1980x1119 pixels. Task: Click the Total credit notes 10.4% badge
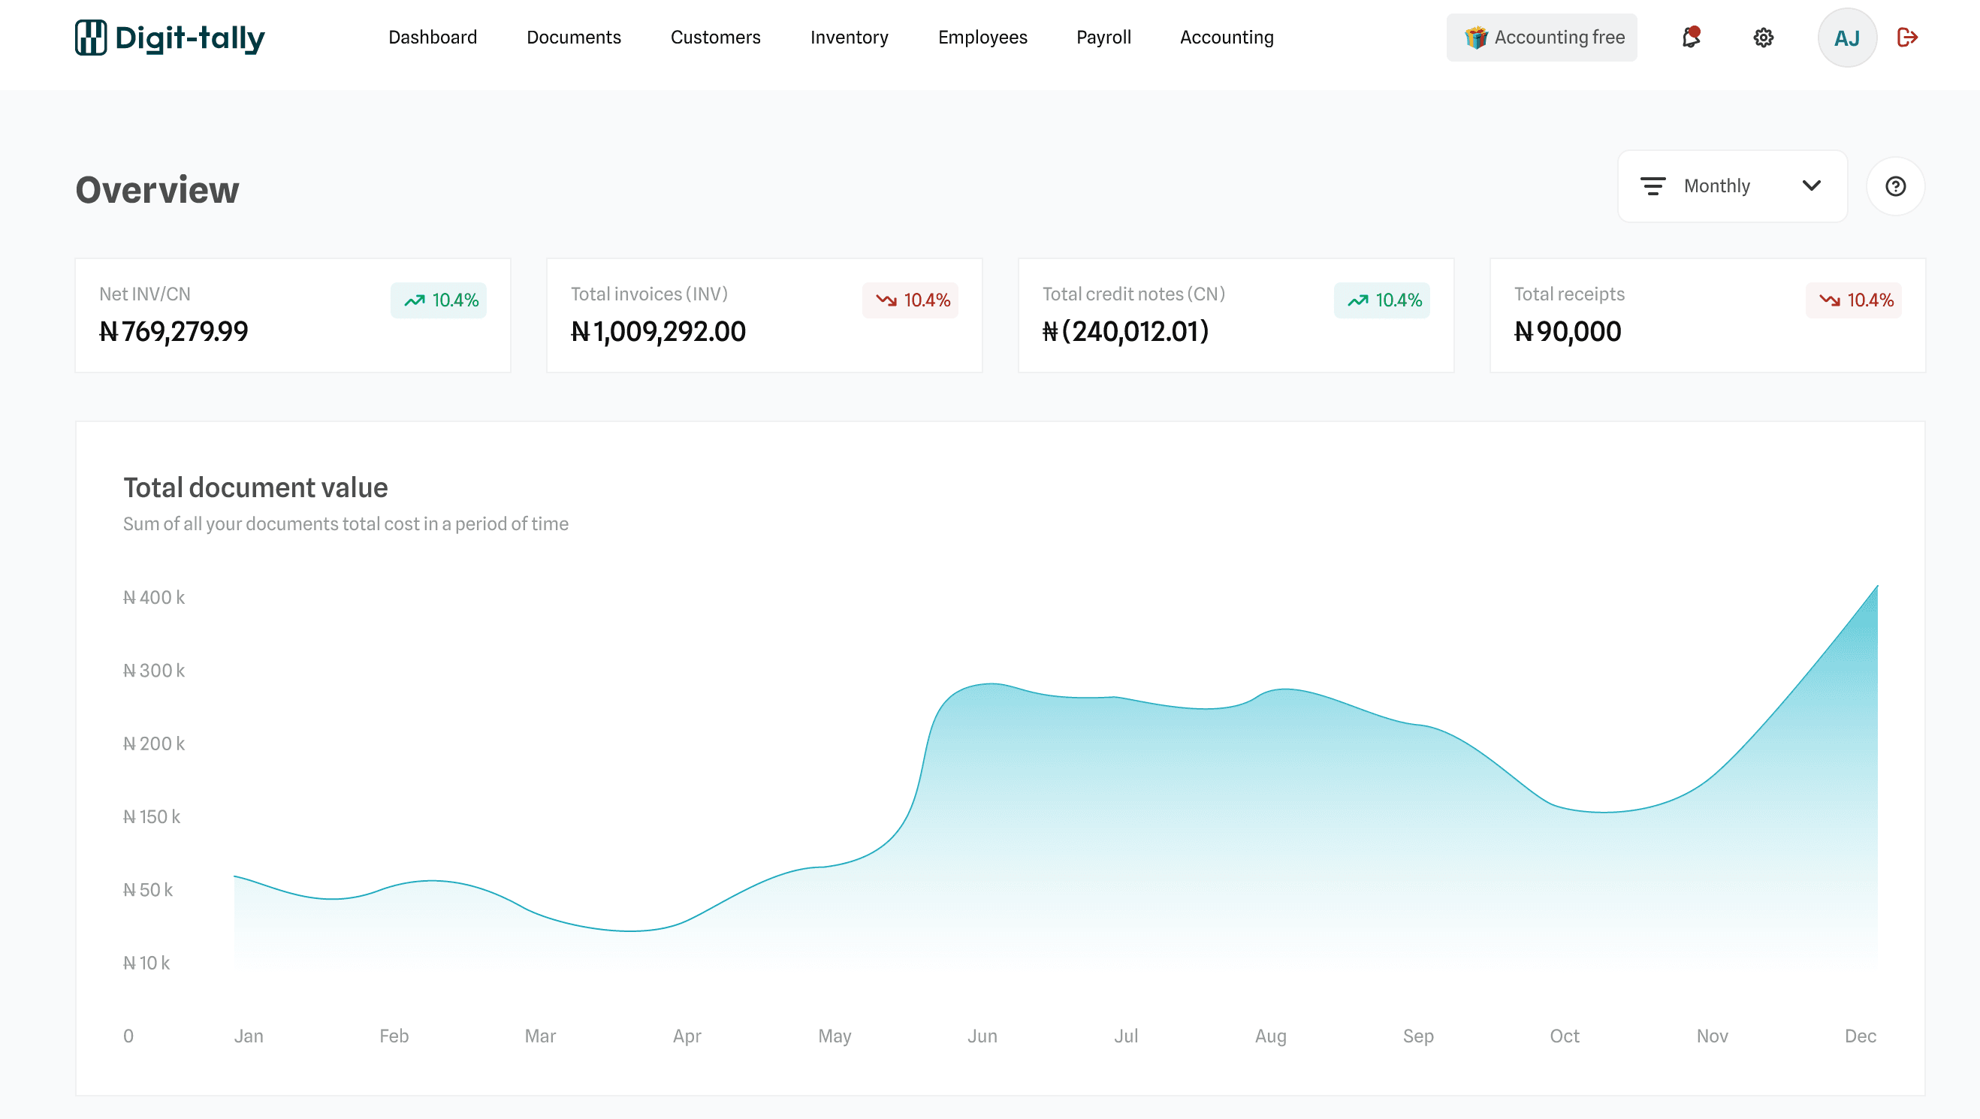(x=1382, y=300)
